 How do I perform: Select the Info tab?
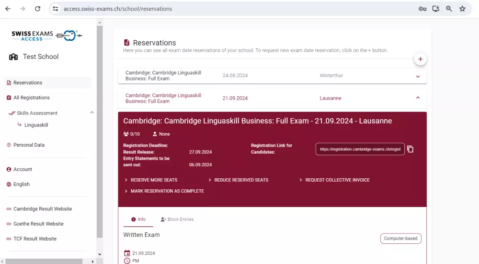point(138,219)
